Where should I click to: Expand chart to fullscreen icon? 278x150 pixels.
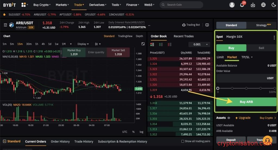(143, 44)
